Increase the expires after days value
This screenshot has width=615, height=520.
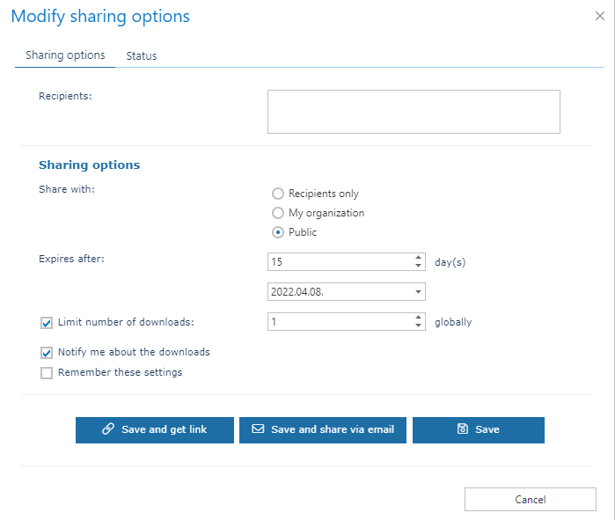point(418,258)
